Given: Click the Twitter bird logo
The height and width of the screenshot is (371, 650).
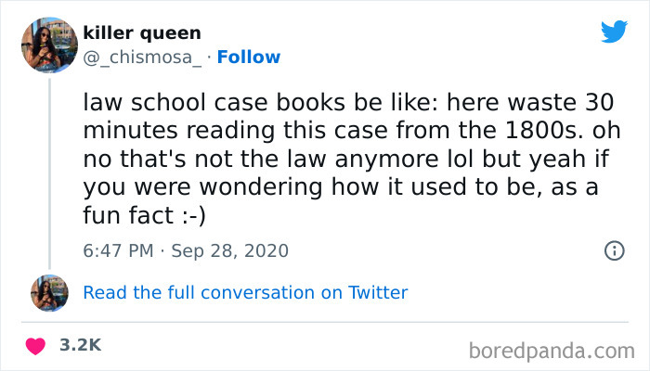Looking at the screenshot, I should pyautogui.click(x=614, y=32).
